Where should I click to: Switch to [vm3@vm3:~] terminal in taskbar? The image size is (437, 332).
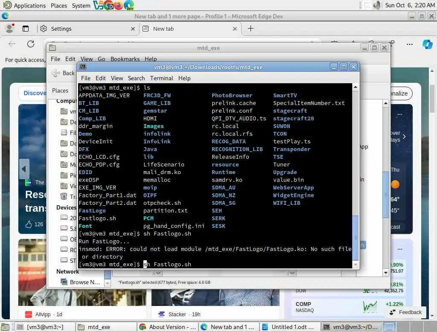coord(44,327)
